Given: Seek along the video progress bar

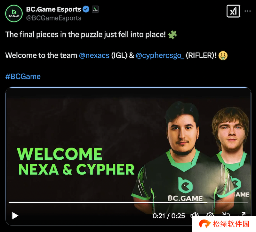Looking at the screenshot, I should pos(128,203).
